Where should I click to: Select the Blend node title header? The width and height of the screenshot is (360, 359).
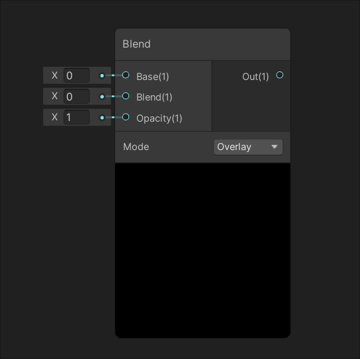coord(202,44)
